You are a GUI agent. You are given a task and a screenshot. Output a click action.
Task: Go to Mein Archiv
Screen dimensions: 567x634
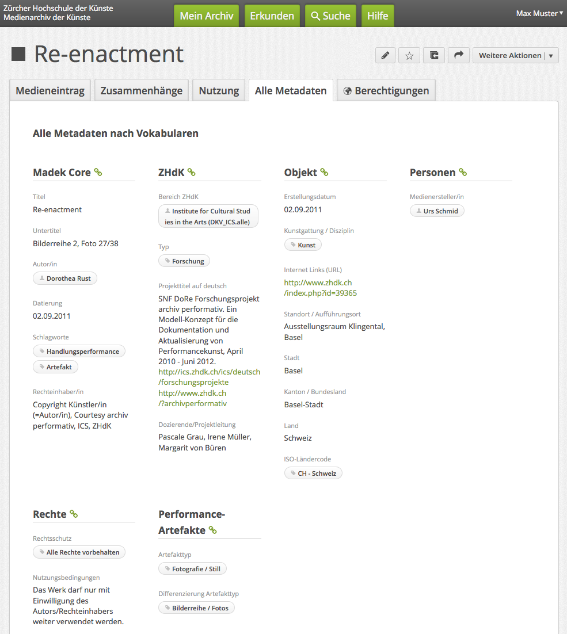pyautogui.click(x=207, y=16)
